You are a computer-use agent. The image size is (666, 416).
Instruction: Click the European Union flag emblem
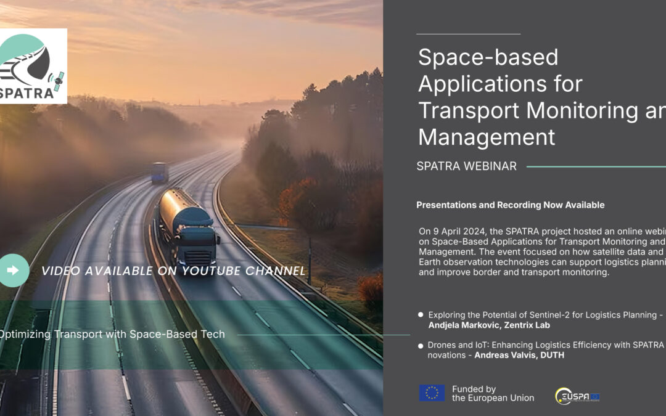pyautogui.click(x=432, y=393)
